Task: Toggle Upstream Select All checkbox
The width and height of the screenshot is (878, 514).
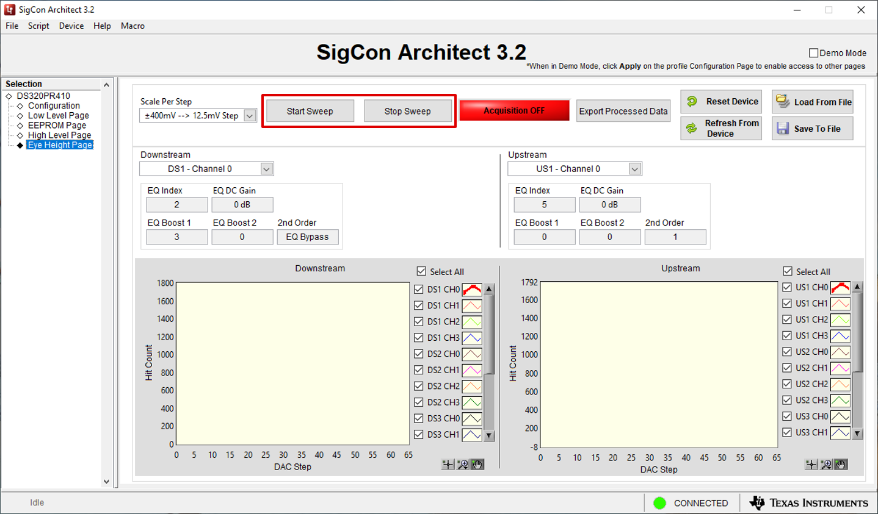Action: 788,271
